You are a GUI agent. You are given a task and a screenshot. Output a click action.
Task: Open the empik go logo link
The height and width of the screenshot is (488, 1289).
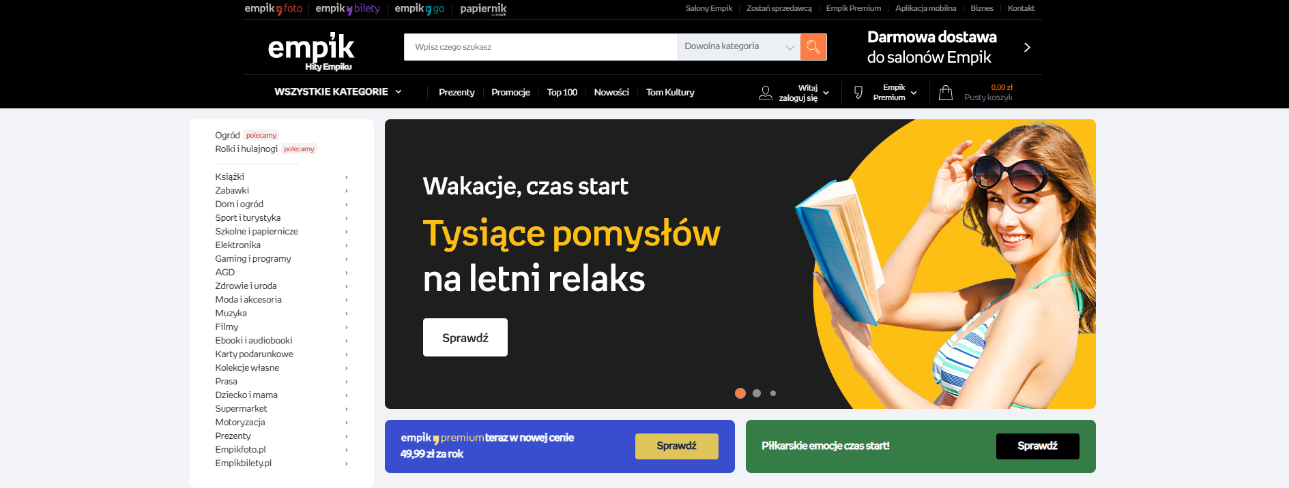click(419, 9)
